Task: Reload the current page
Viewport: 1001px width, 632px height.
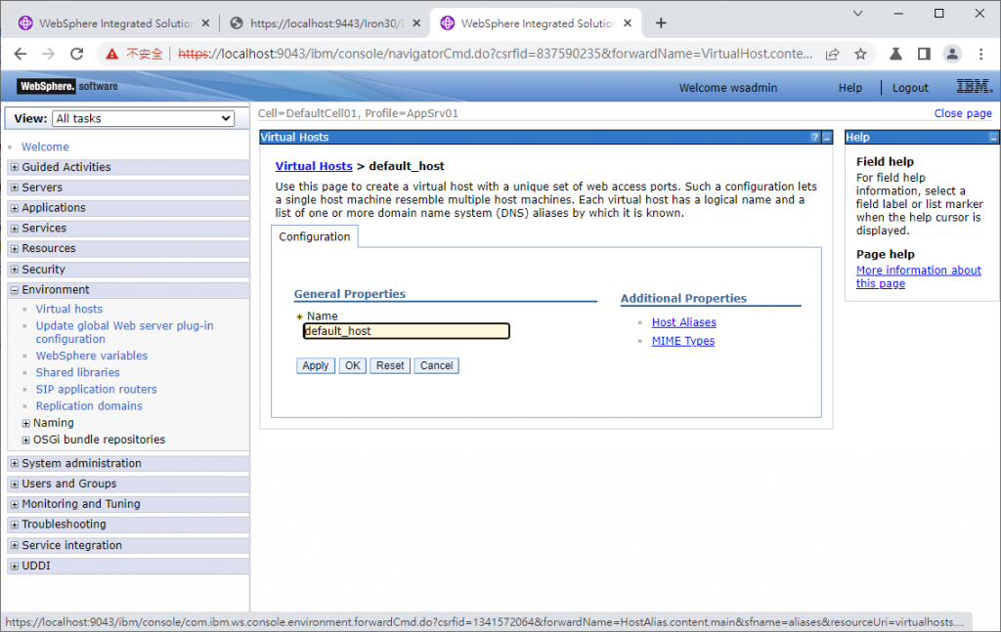Action: click(76, 54)
